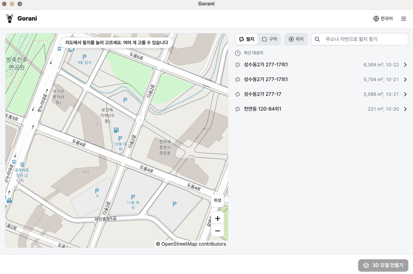413x274 pixels.
Task: Open chevron for the 5,794 m² row
Action: (x=405, y=80)
